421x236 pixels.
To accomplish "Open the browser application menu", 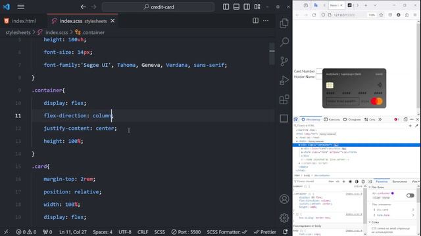I will 415,15.
